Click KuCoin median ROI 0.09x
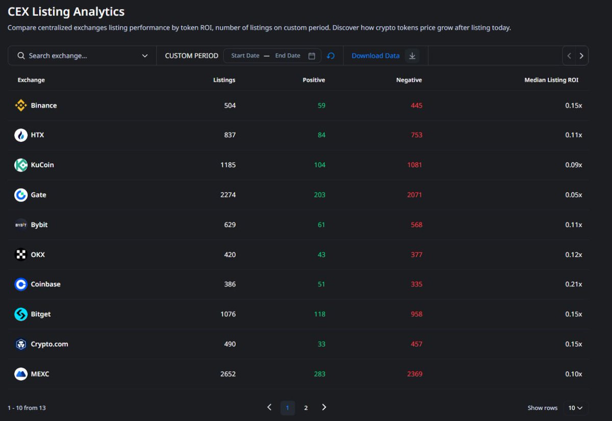 573,165
